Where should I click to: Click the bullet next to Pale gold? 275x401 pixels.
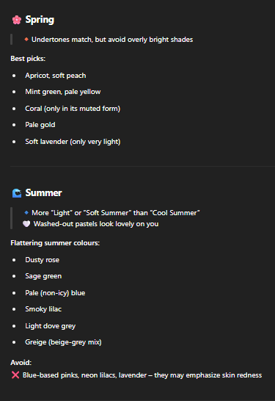(14, 125)
